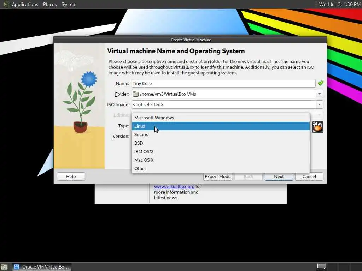Click the clock showing Wed Jul 3

pos(340,4)
